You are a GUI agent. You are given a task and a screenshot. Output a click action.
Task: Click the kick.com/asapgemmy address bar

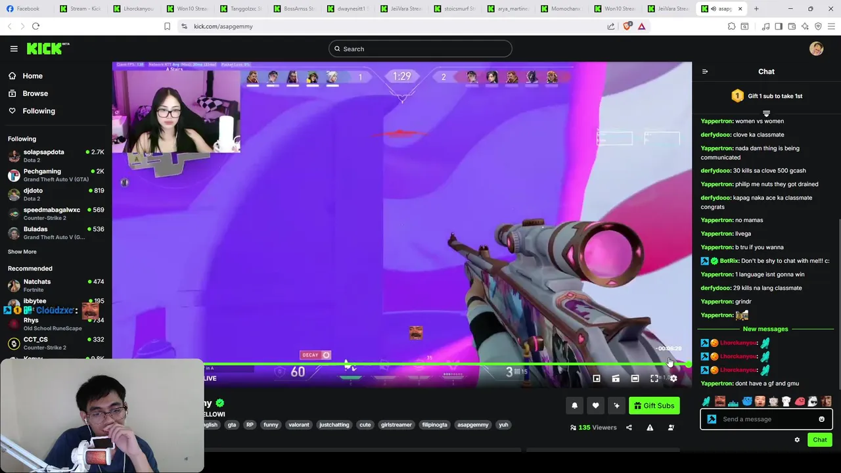point(223,26)
